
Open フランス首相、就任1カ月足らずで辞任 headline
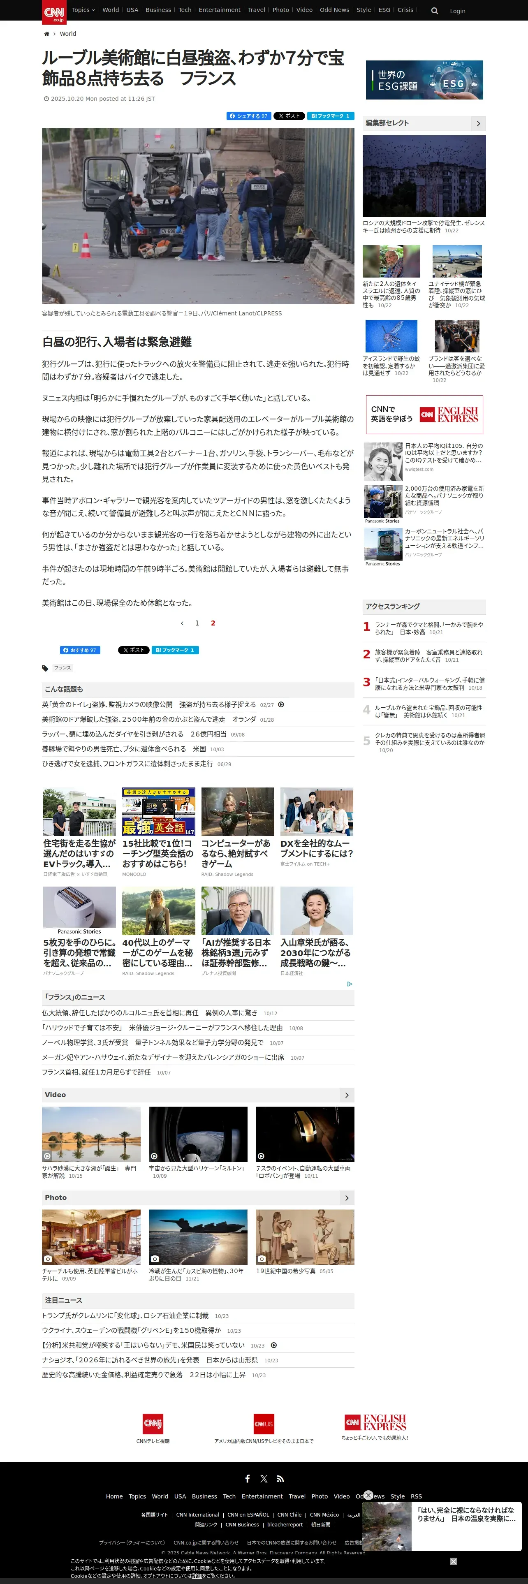(x=96, y=1072)
